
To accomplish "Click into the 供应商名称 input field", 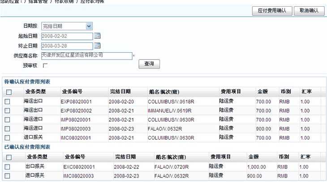I will [x=86, y=55].
